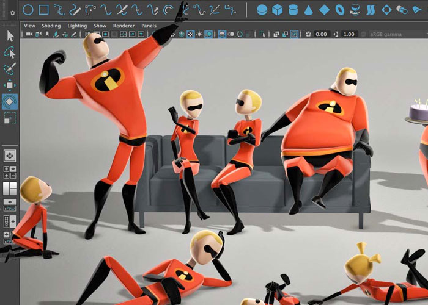The height and width of the screenshot is (305, 428).
Task: Toggle screen space ambient occlusion icon
Action: [222, 34]
